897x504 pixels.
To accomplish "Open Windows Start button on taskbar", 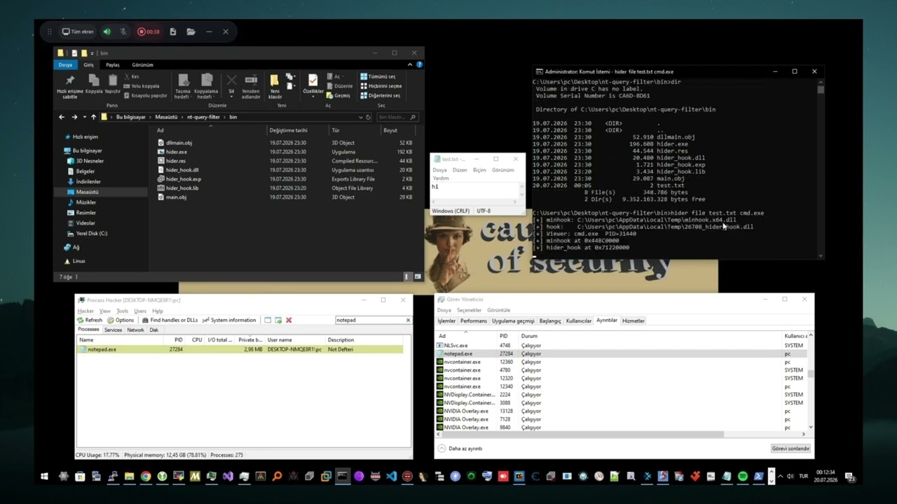I will click(44, 477).
